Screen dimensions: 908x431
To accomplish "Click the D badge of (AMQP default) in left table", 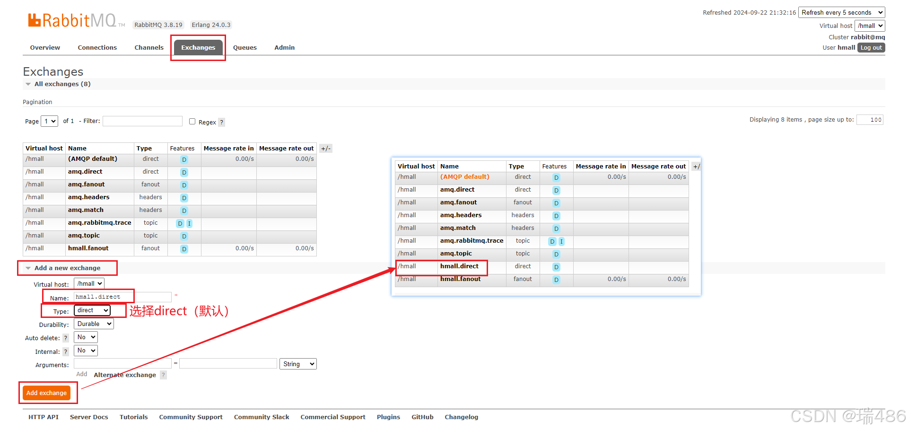I will coord(184,160).
